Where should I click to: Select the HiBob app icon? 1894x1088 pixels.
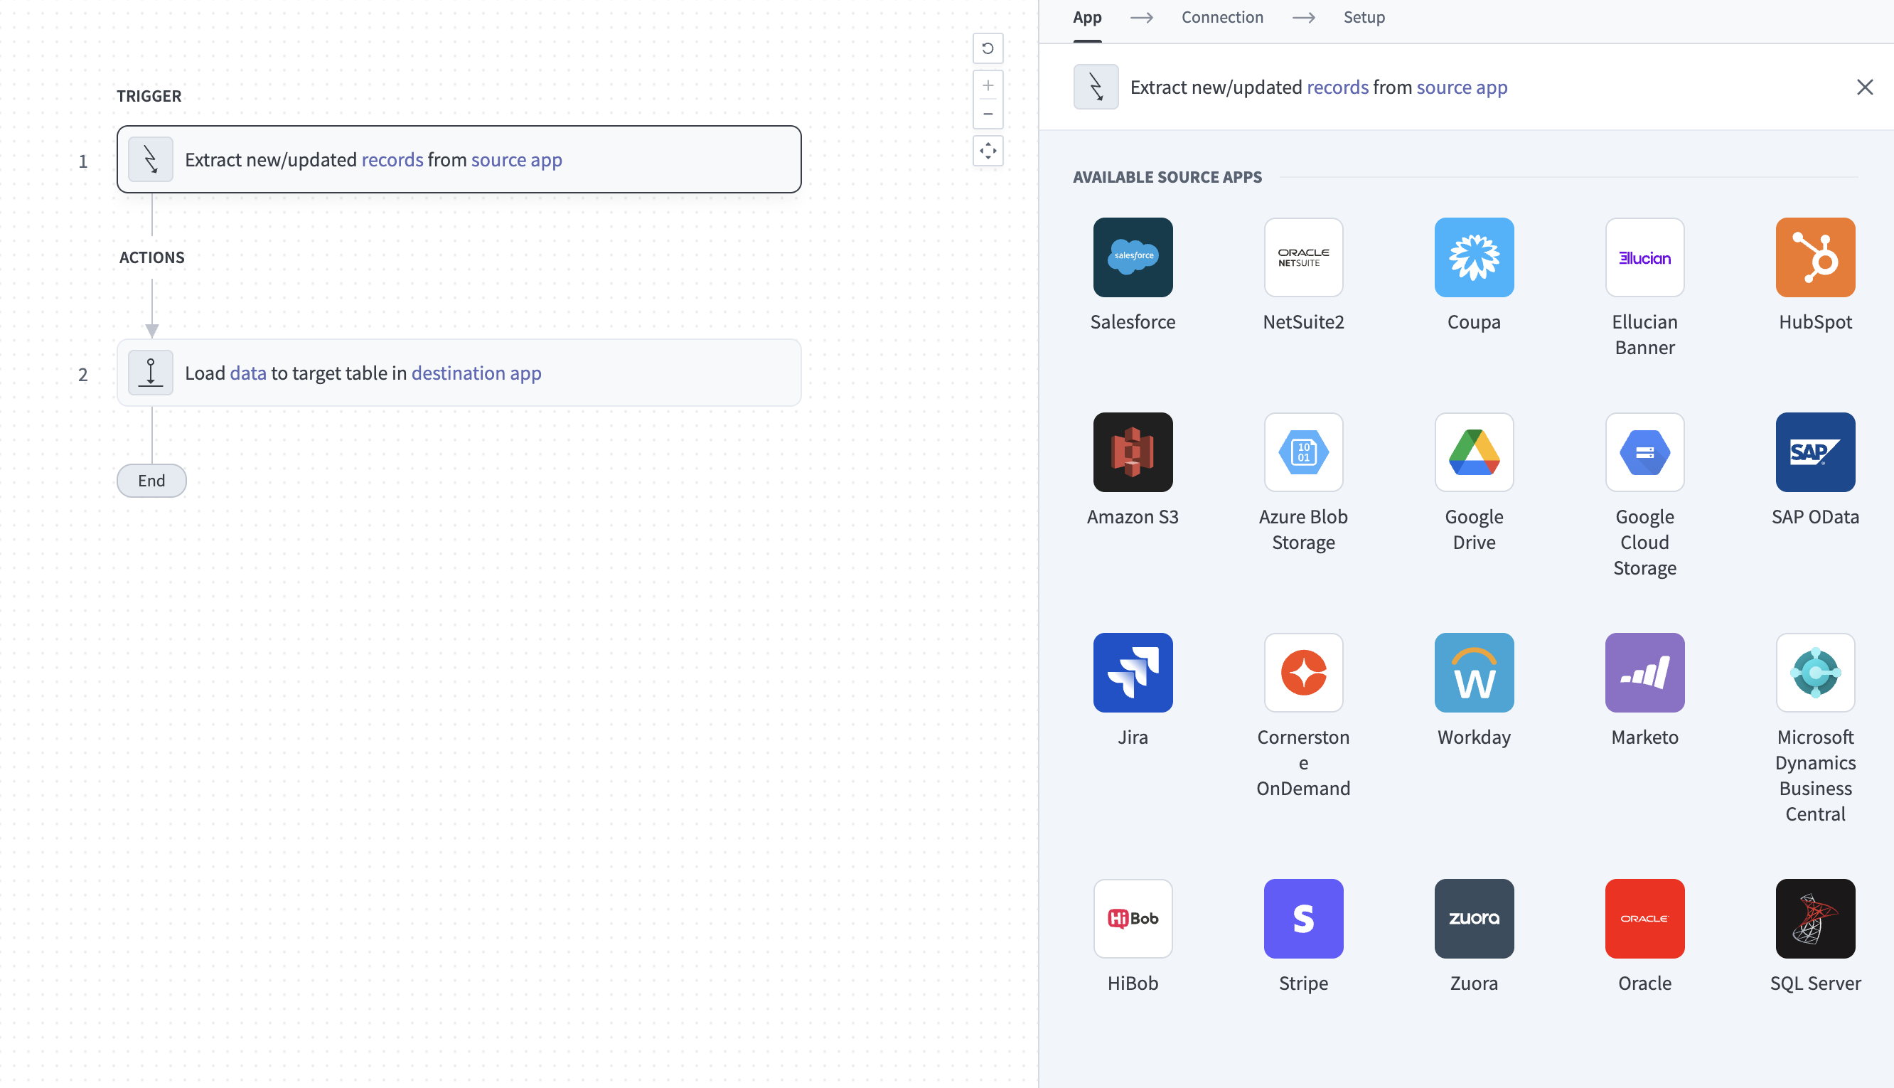point(1133,918)
